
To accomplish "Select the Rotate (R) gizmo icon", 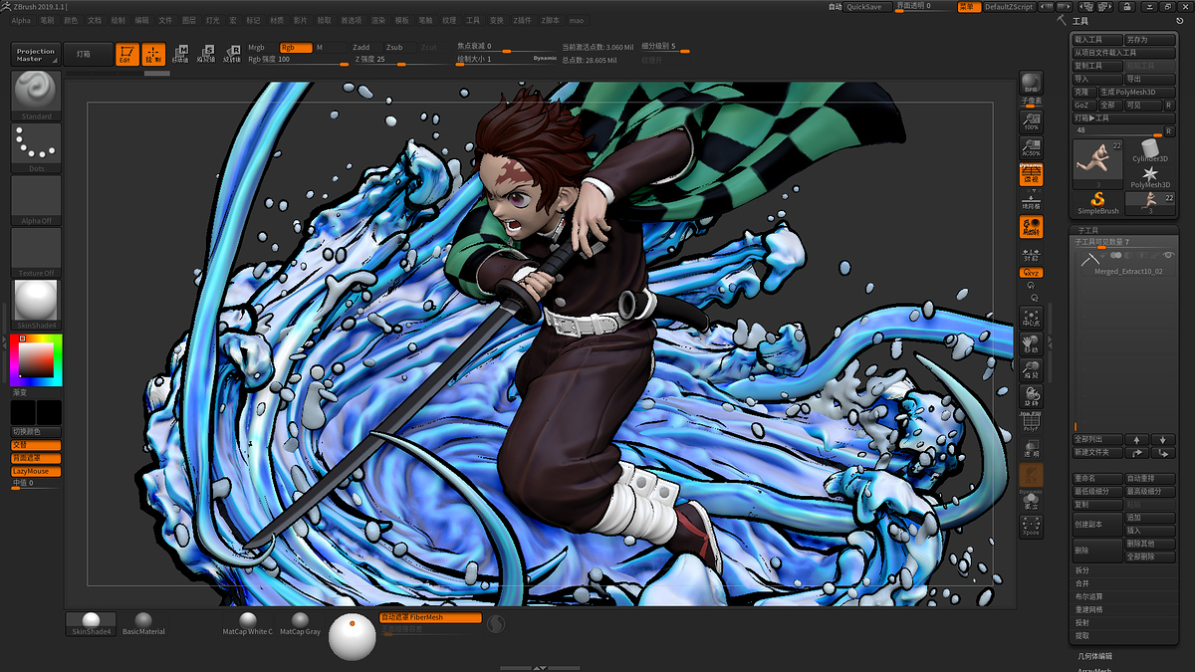I will 231,54.
